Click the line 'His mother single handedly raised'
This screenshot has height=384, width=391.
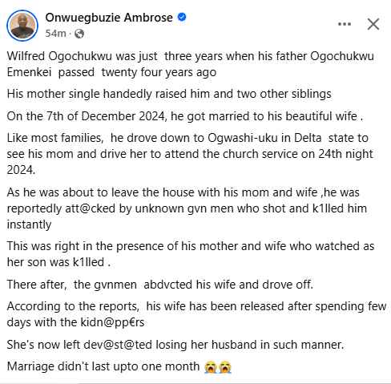(169, 94)
